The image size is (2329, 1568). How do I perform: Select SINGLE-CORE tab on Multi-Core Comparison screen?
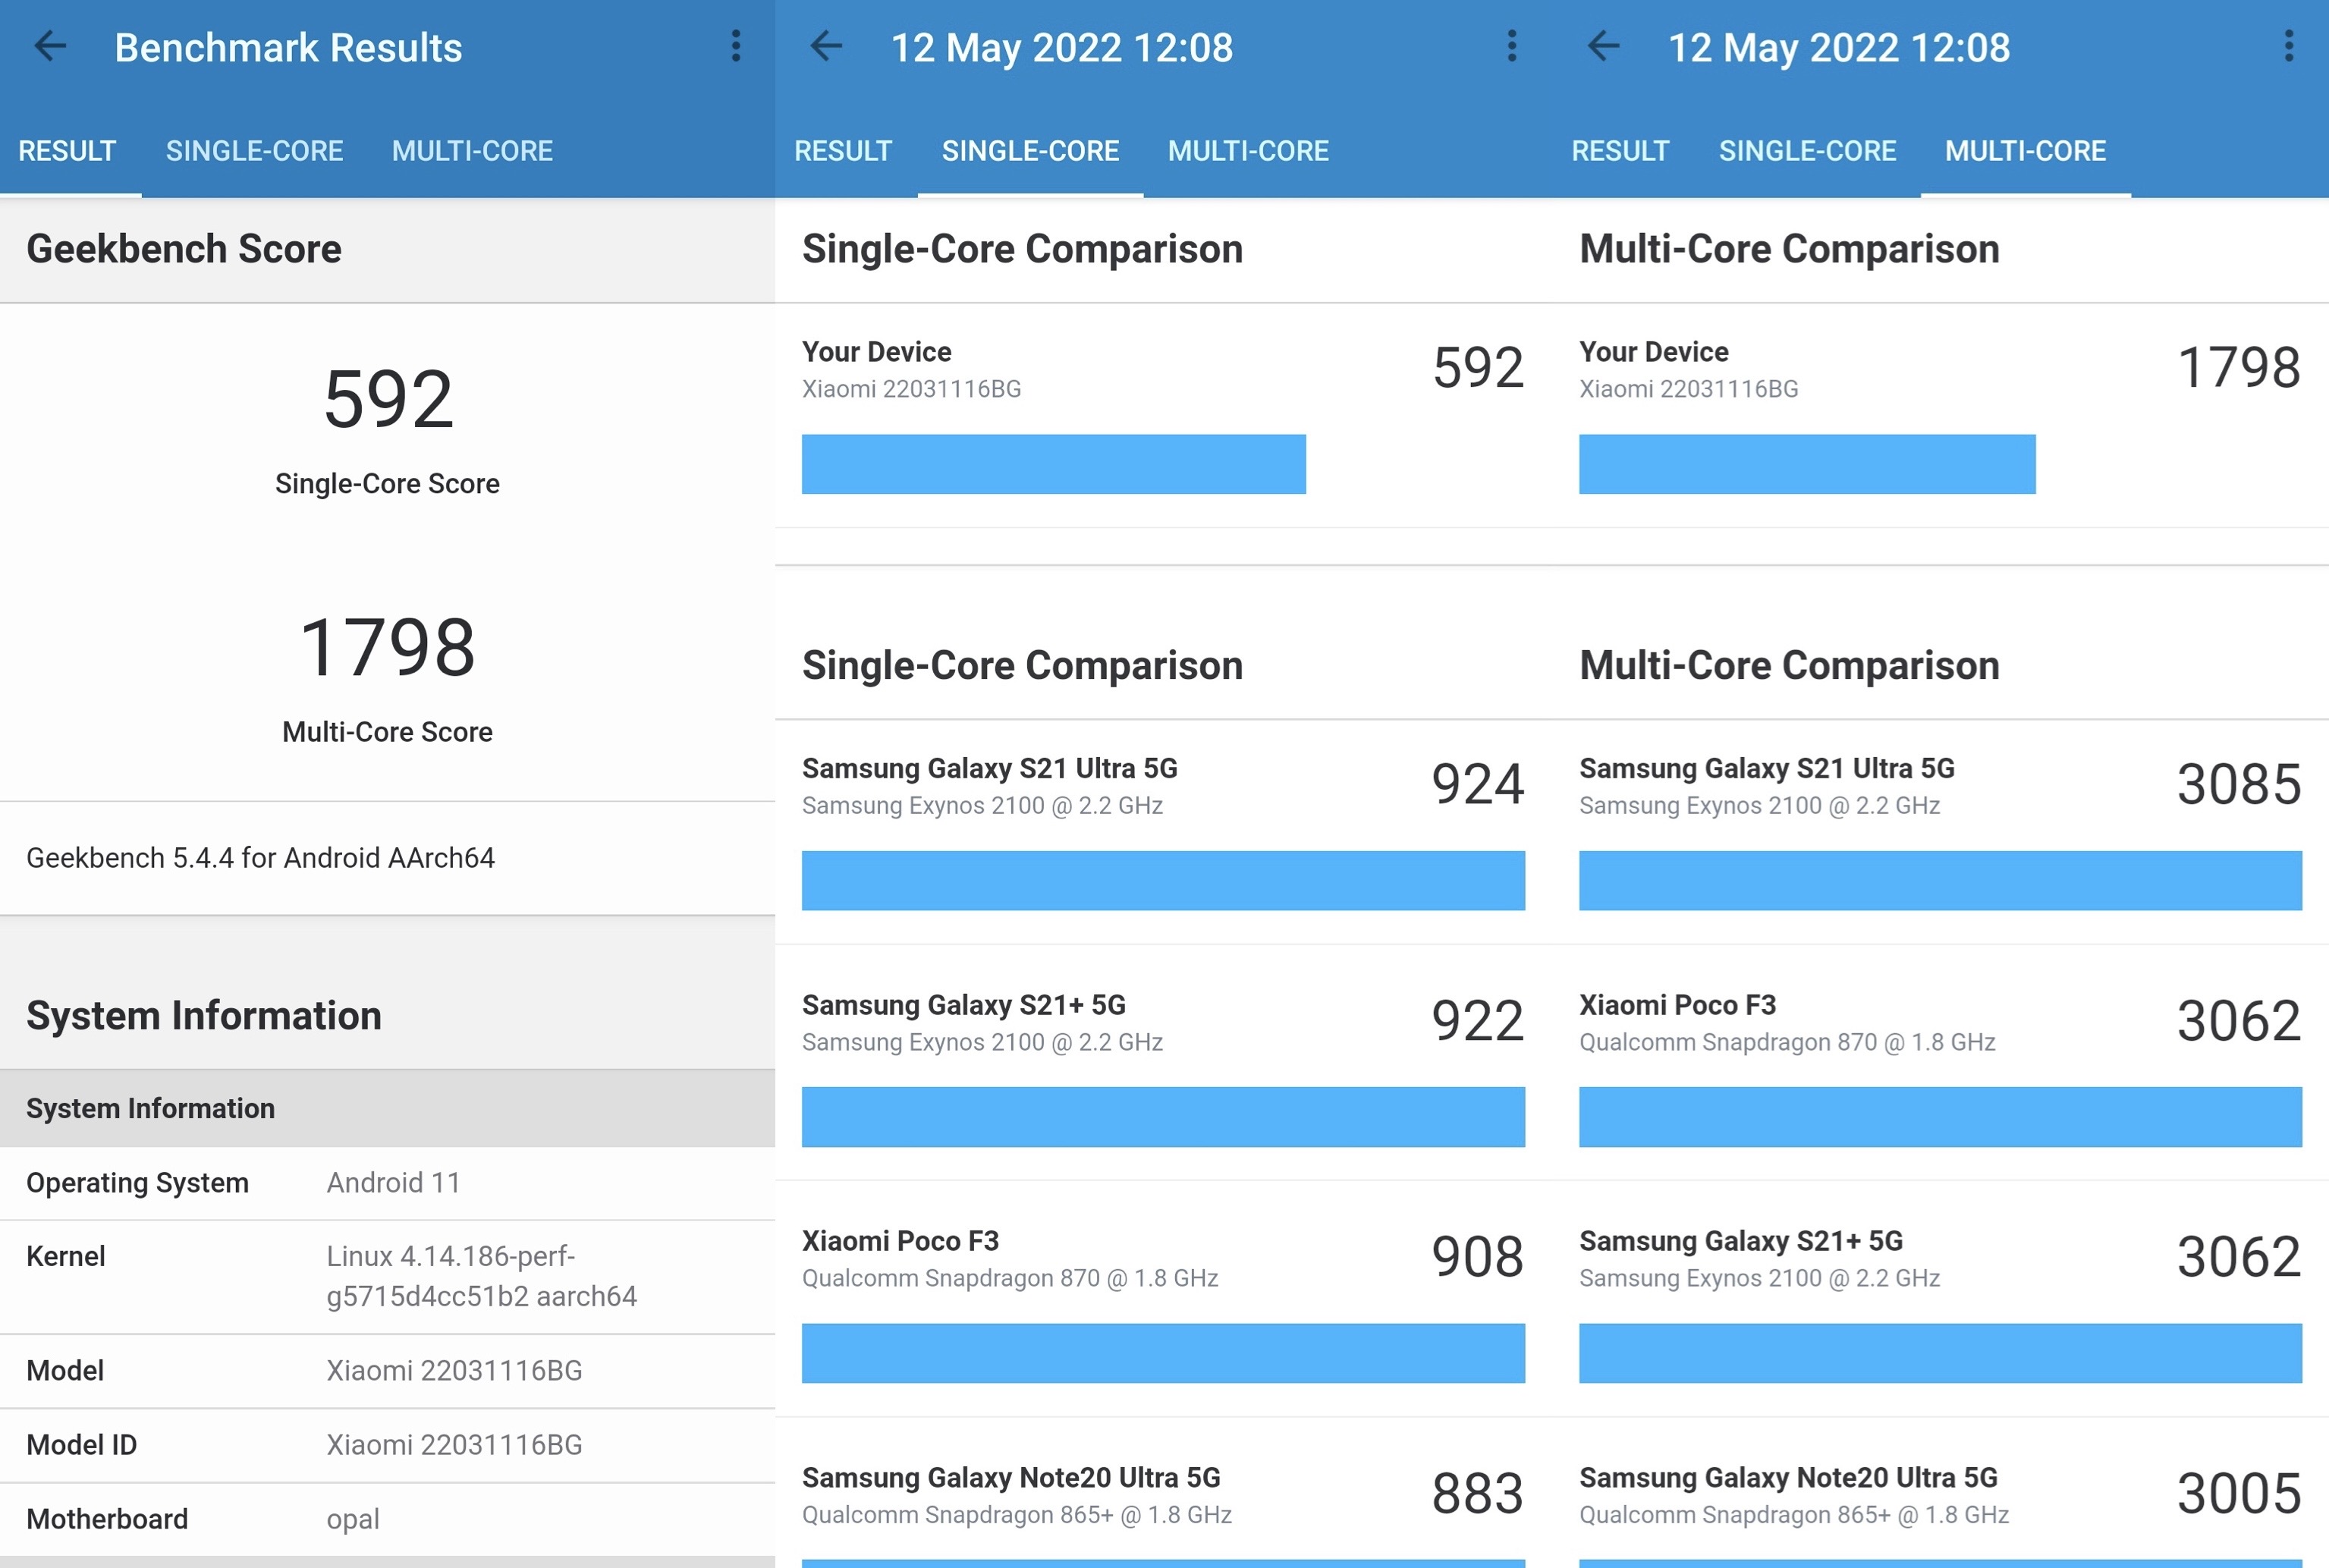click(x=1807, y=151)
